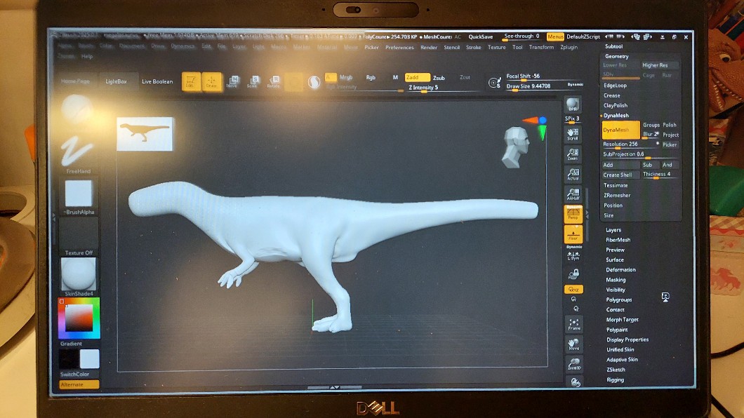Toggle the Floor grid display
The width and height of the screenshot is (744, 418).
click(573, 234)
